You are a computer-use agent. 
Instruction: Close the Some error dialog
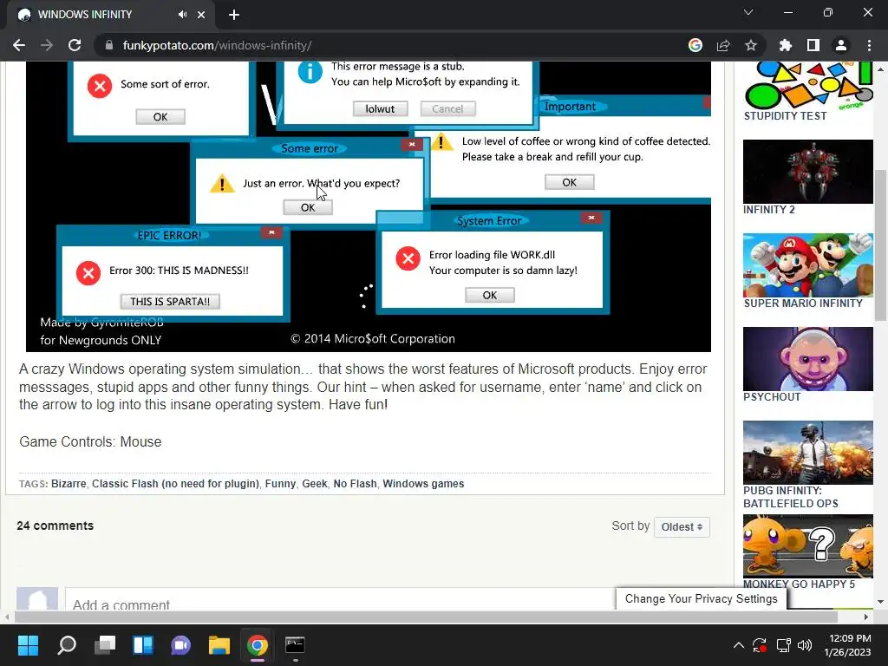pyautogui.click(x=412, y=145)
